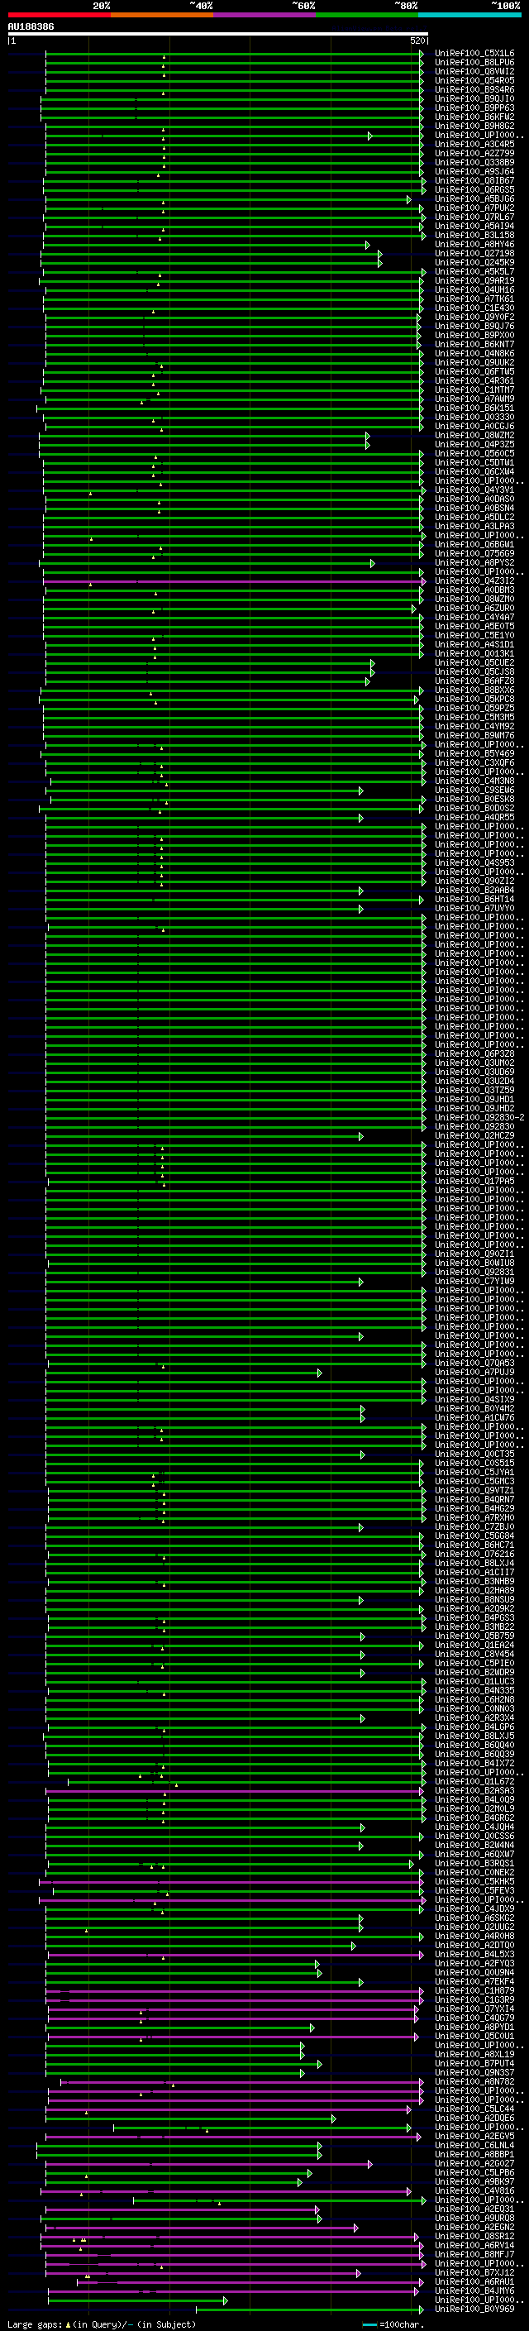Screen dimensions: 529x2331
Task: Select the UniRef100_B6KNT7 label
Action: tap(474, 345)
